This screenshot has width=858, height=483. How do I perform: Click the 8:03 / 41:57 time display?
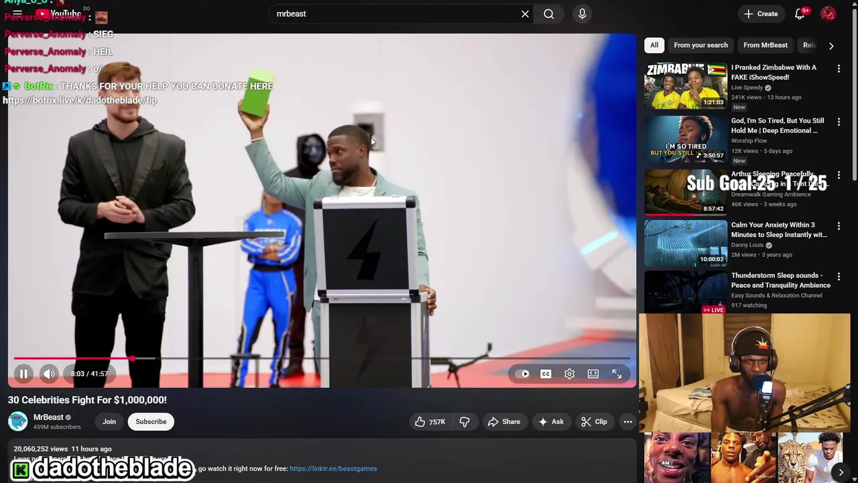tap(89, 374)
